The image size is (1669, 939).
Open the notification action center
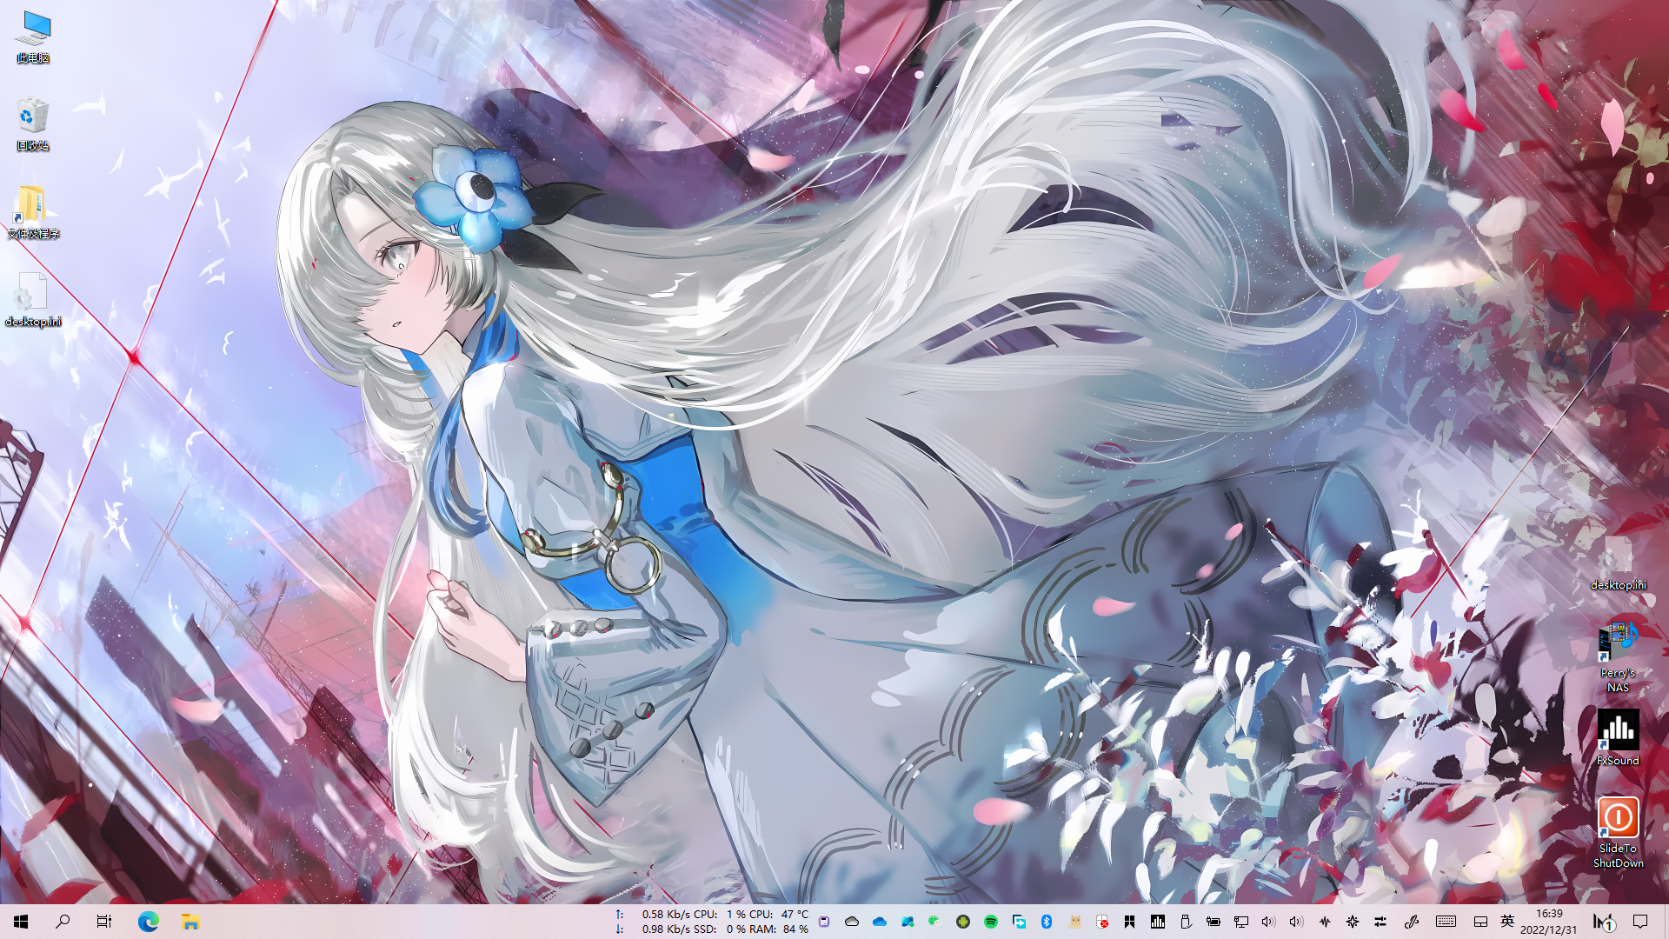pos(1640,922)
